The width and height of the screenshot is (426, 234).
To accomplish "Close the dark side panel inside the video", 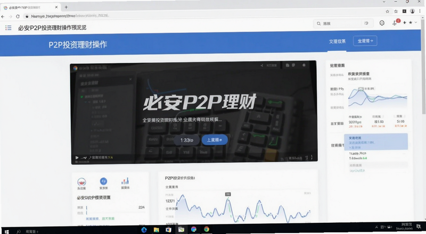I will 130,79.
